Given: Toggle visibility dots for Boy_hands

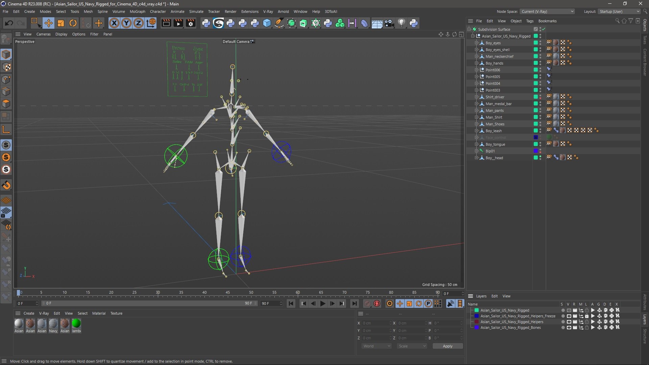Looking at the screenshot, I should [540, 63].
